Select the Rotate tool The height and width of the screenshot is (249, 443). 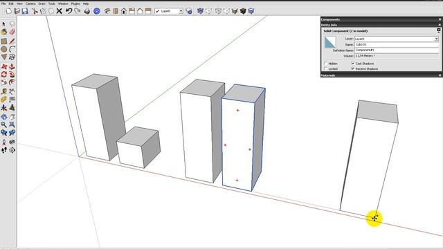pyautogui.click(x=3, y=75)
